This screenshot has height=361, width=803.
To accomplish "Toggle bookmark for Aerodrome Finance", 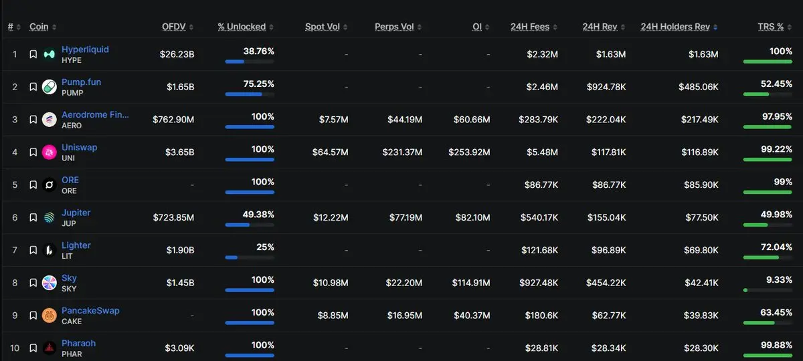I will pyautogui.click(x=33, y=120).
